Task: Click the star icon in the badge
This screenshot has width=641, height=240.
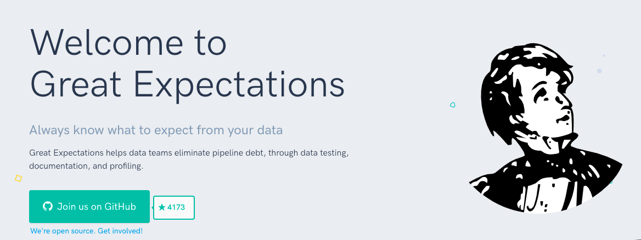Action: click(x=162, y=208)
